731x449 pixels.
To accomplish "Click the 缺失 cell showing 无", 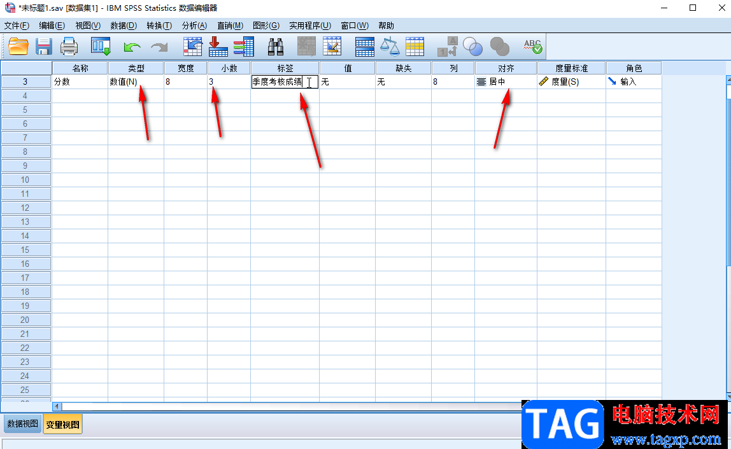I will 403,82.
